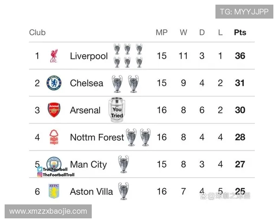The image size is (278, 223).
Task: Click Liverpool's 36 points value
Action: point(240,56)
